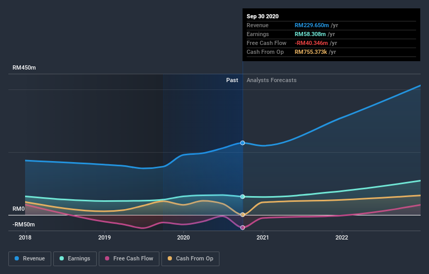Click the Revenue row label in tooltip
Screen dimensions: 429x274
tap(258, 25)
